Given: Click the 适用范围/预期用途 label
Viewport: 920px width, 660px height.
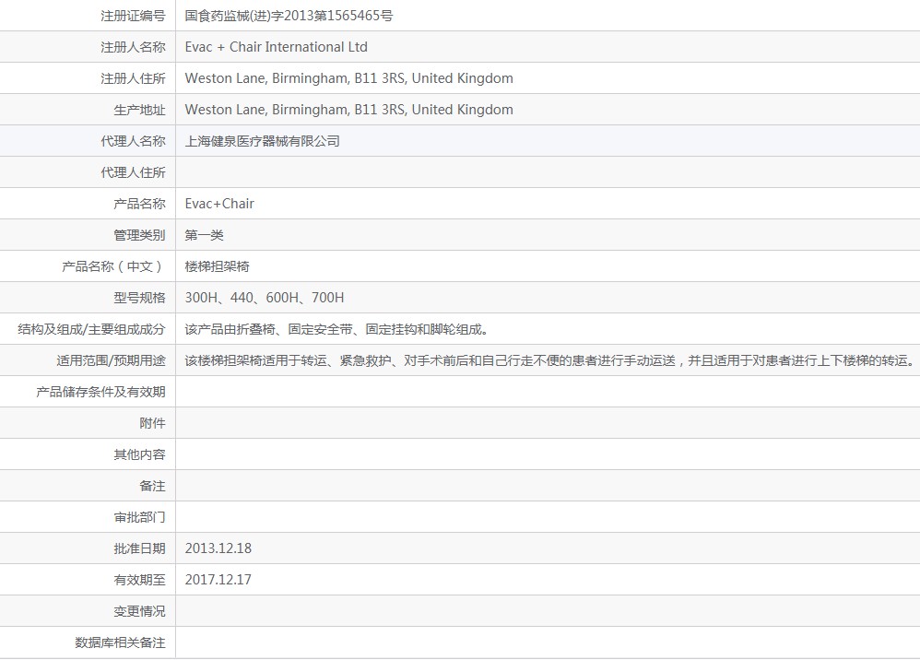Looking at the screenshot, I should (111, 360).
